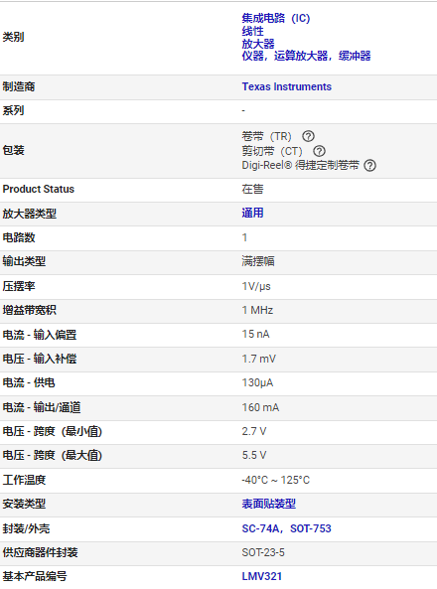Open the 线性 category link
The height and width of the screenshot is (589, 437).
[252, 31]
